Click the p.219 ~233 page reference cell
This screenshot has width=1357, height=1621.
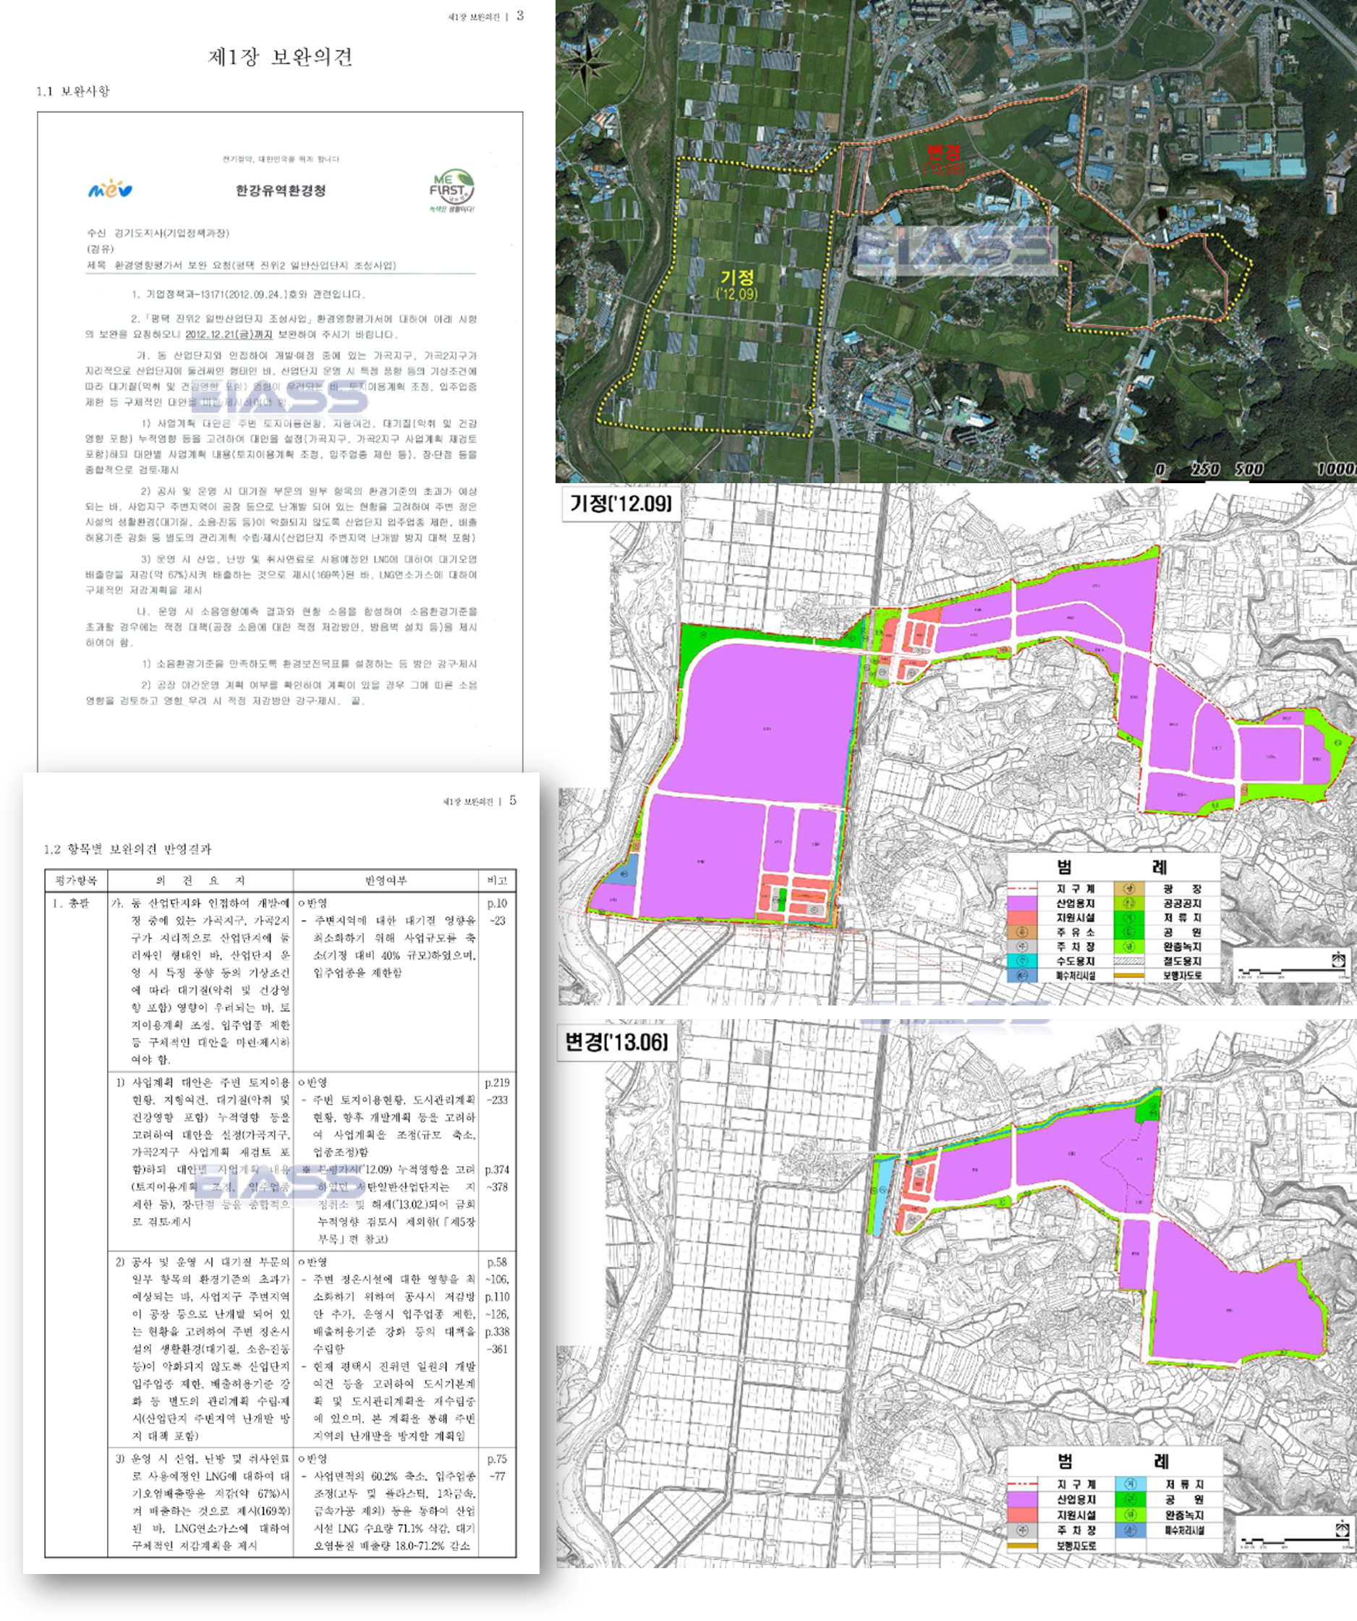tap(496, 1092)
